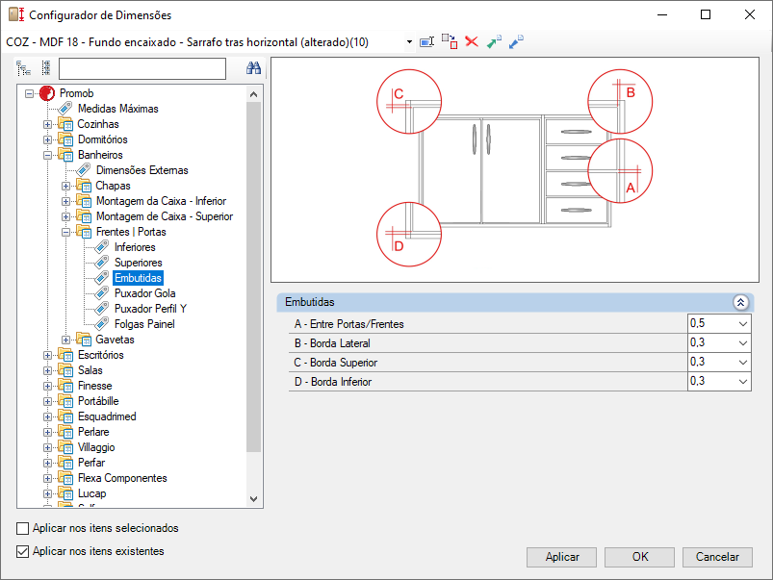
Task: Click the Cancelar button
Action: [717, 557]
